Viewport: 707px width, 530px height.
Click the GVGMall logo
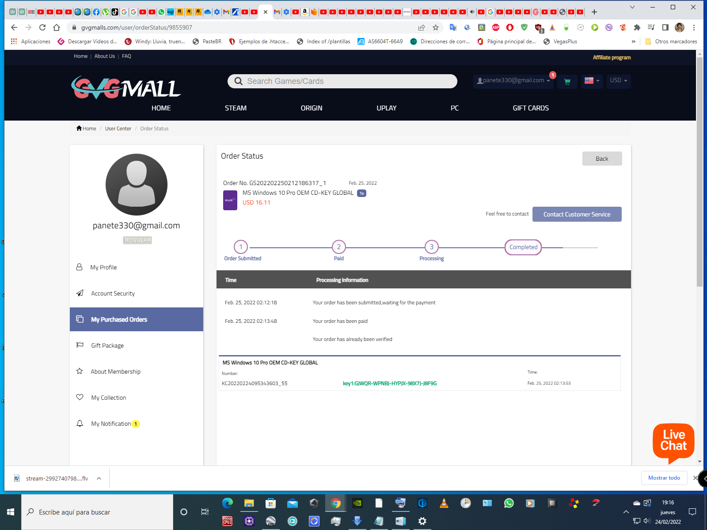pyautogui.click(x=126, y=87)
